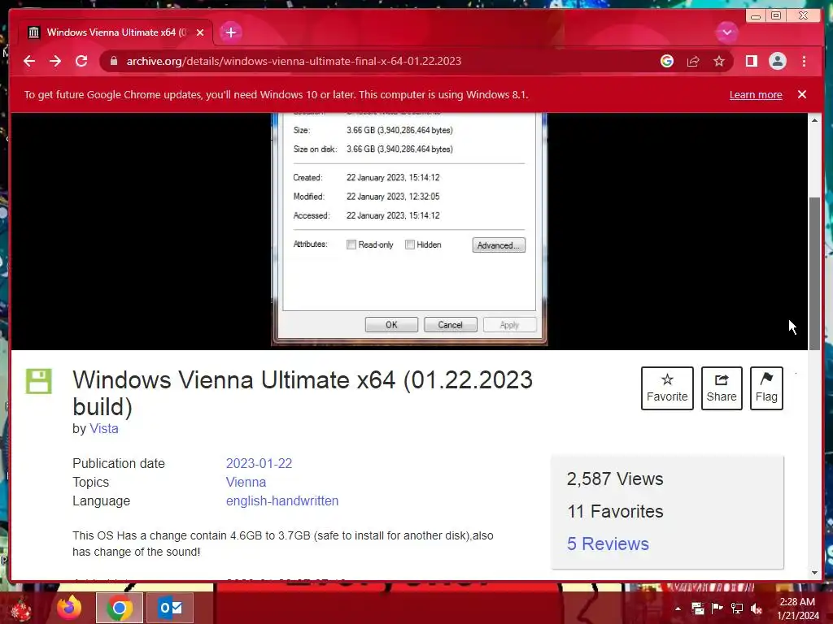Select the Windows Vienna Ultimate x64 tab
The width and height of the screenshot is (833, 624).
pyautogui.click(x=116, y=32)
